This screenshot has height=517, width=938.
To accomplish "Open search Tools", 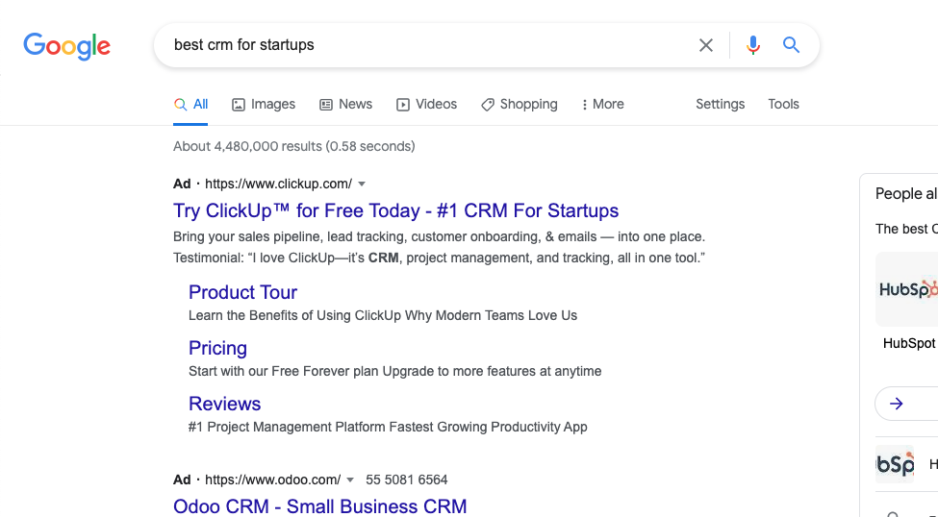I will pyautogui.click(x=784, y=104).
